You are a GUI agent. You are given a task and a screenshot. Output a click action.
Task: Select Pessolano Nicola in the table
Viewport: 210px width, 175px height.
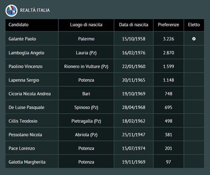[25, 135]
